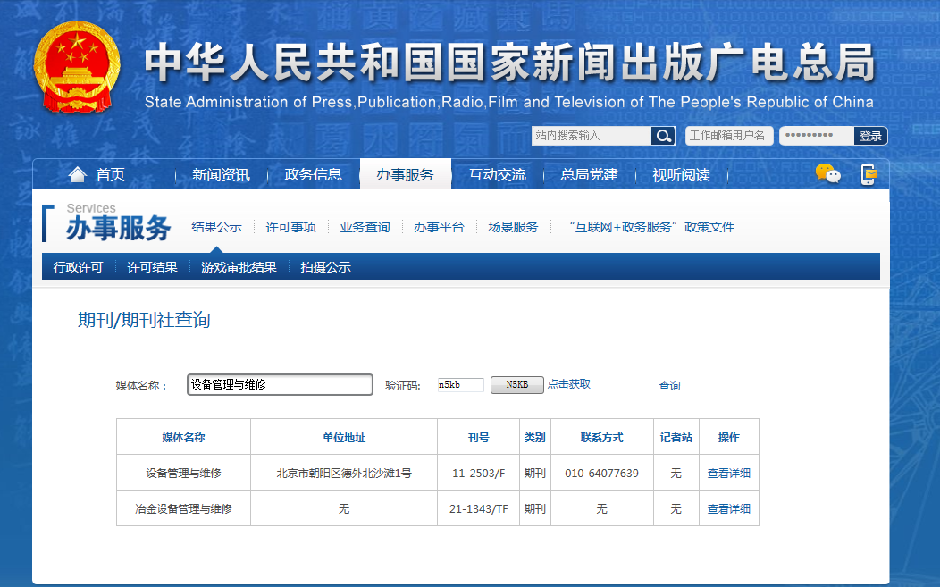View details for 设备管理与维修 row
940x587 pixels.
click(x=729, y=473)
